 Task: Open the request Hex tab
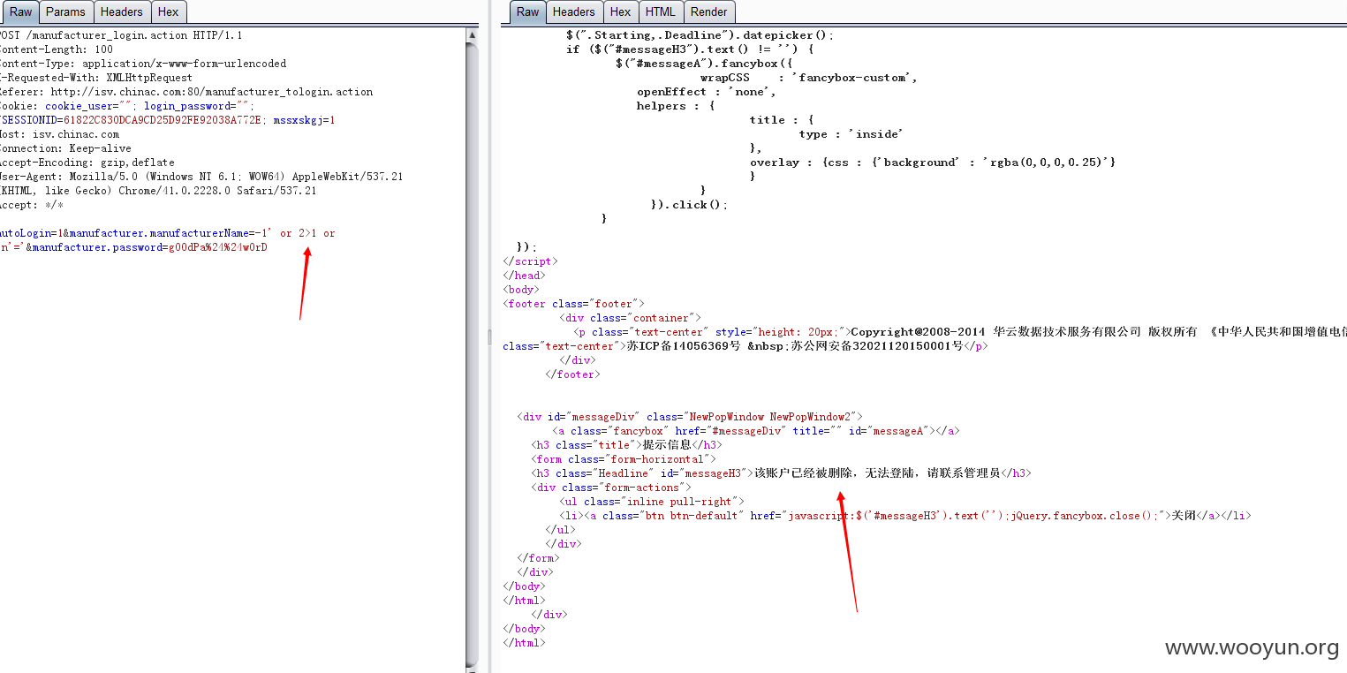click(168, 11)
